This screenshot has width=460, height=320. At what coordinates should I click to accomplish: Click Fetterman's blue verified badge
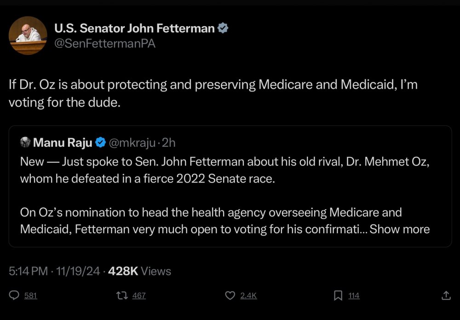click(x=223, y=29)
